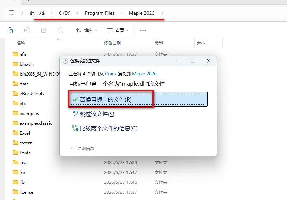Select the etc folder
The height and width of the screenshot is (200, 287).
coord(23,104)
